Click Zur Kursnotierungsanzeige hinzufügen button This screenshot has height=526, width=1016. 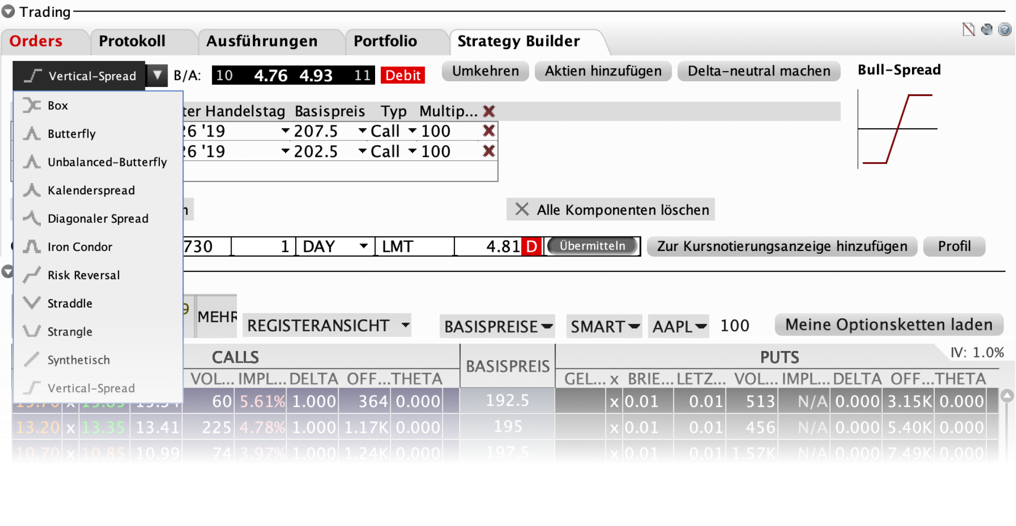(782, 246)
